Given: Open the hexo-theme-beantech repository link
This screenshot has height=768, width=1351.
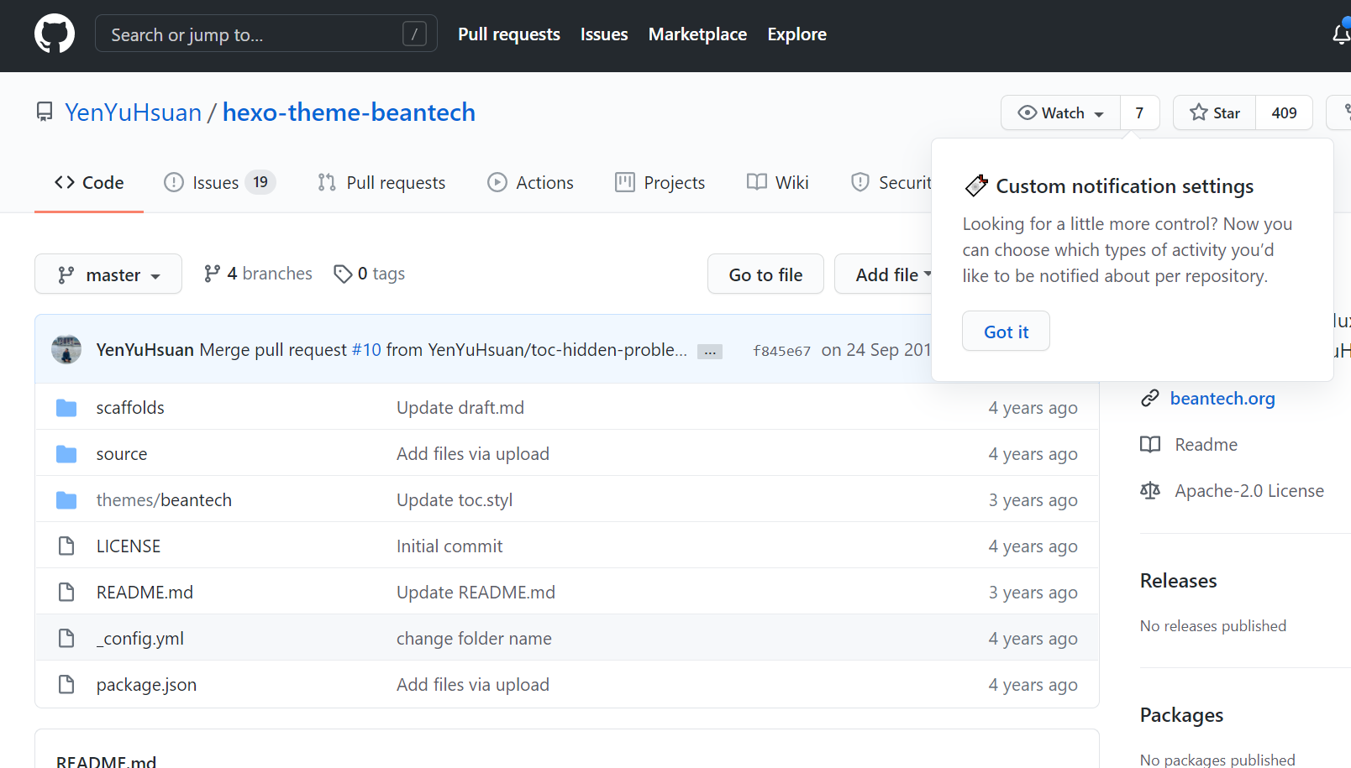Looking at the screenshot, I should (x=349, y=112).
